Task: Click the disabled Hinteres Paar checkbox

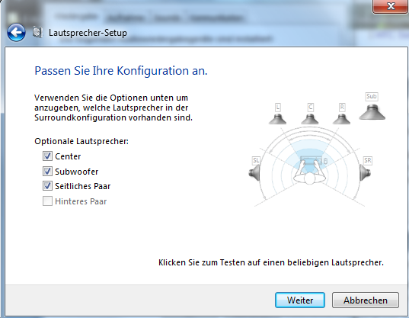Action: coord(47,201)
